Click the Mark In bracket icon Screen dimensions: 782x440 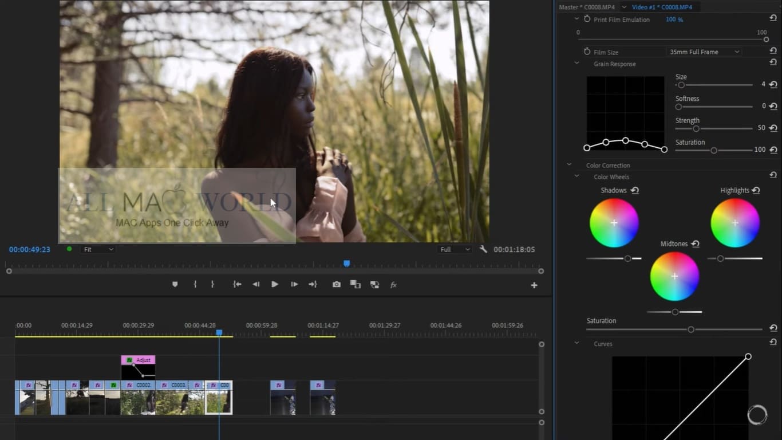[x=195, y=284]
